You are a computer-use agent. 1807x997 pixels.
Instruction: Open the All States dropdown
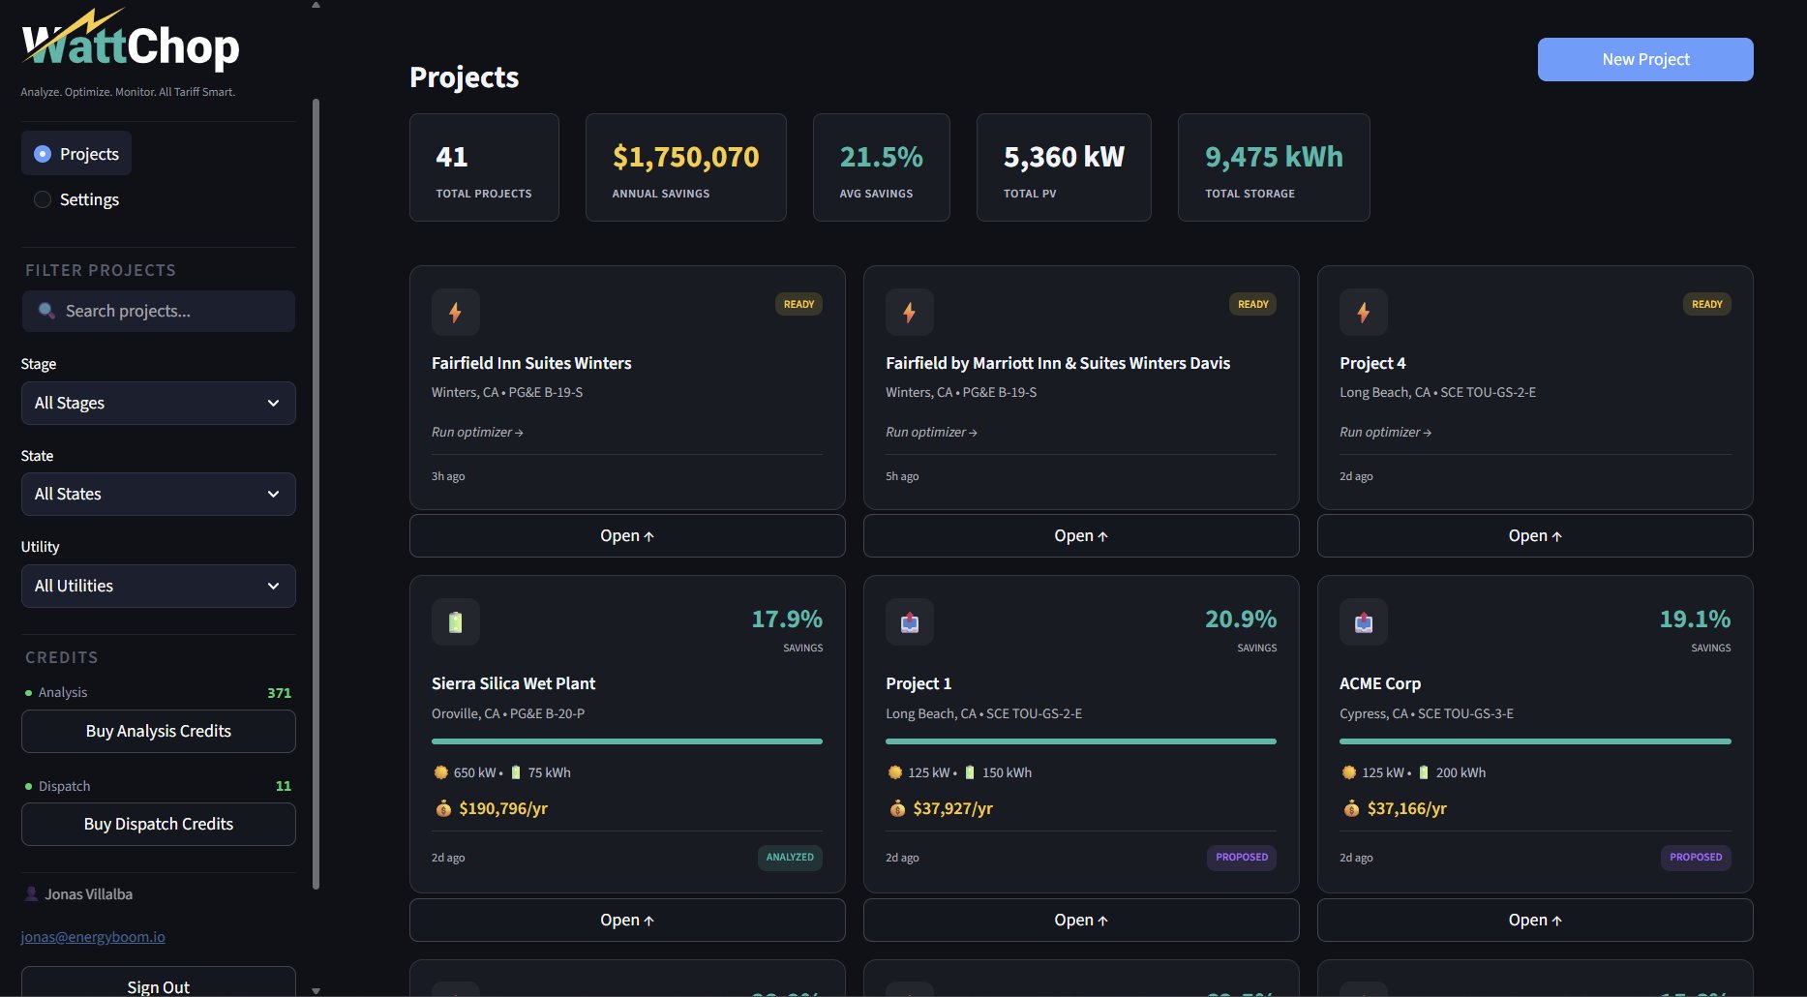[158, 494]
